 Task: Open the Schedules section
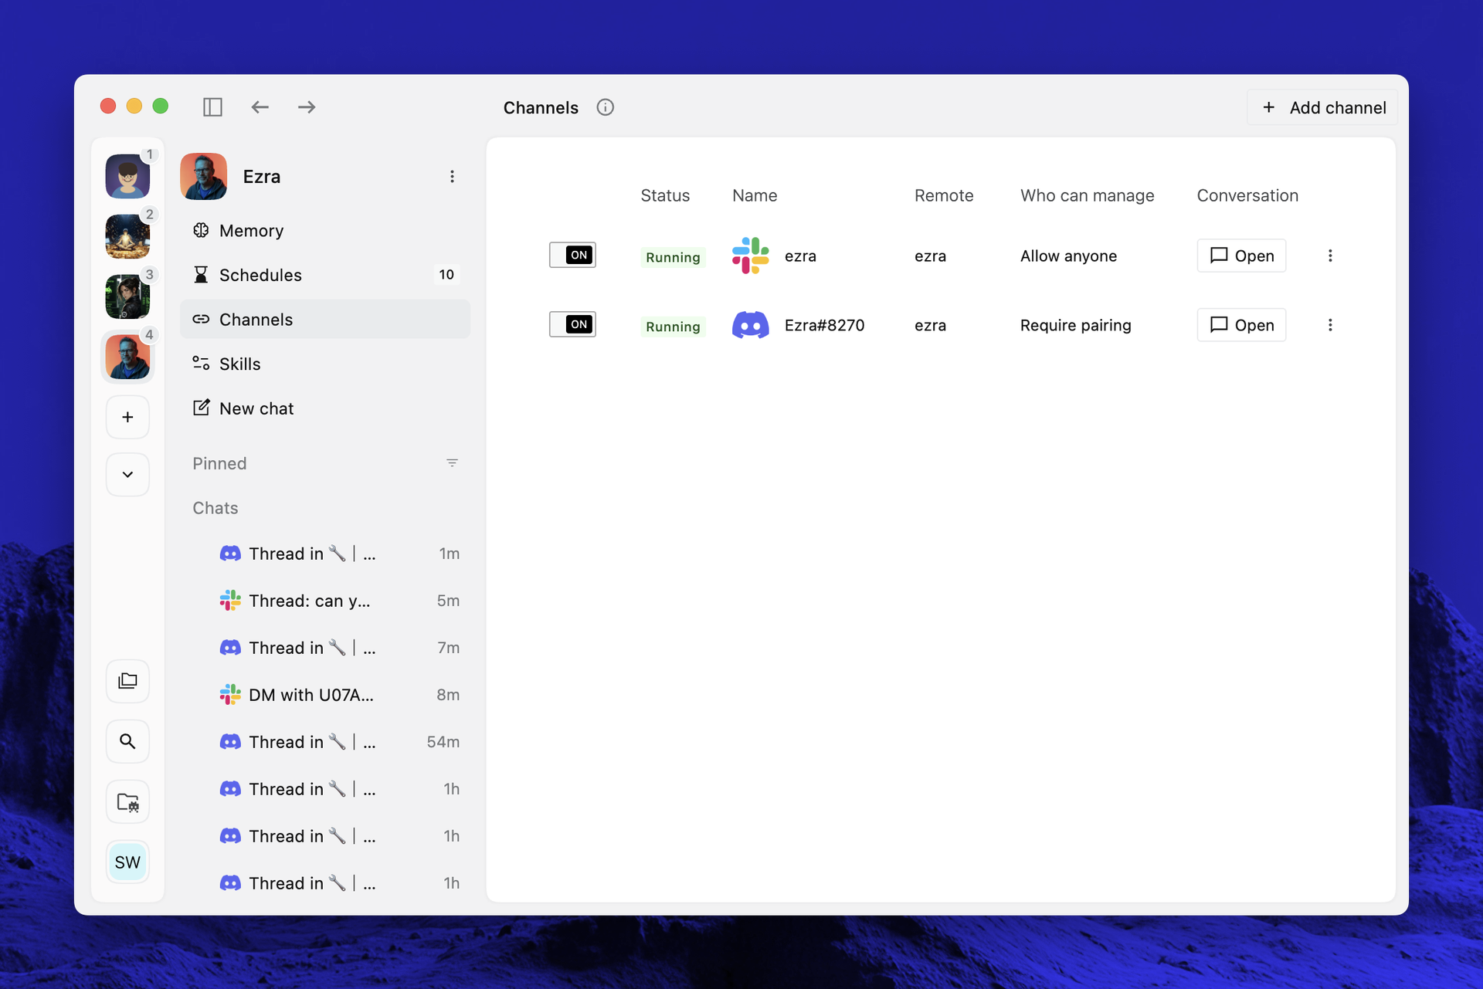coord(325,275)
